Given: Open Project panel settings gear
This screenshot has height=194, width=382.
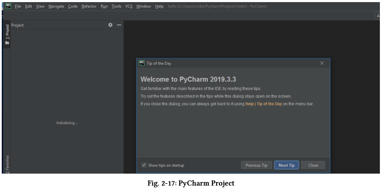Looking at the screenshot, I should (110, 25).
